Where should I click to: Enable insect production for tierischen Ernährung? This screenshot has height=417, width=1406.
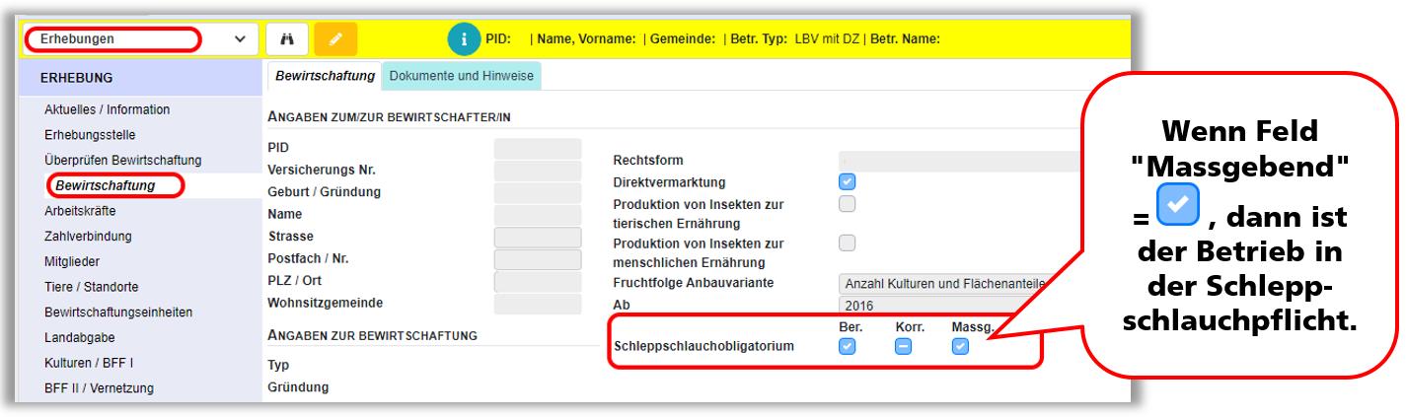pos(847,204)
